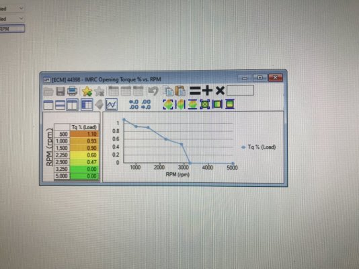The width and height of the screenshot is (359, 269).
Task: Decrease decimal places with .00→.0 icon
Action: [x=146, y=104]
